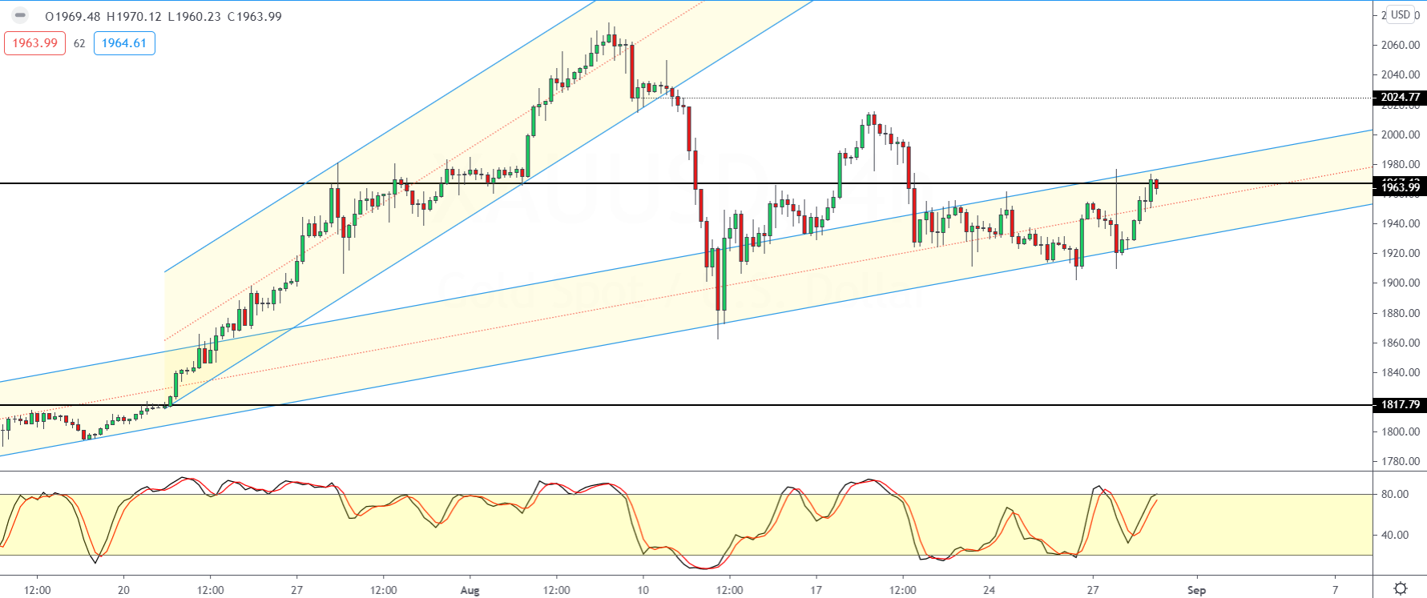1427x598 pixels.
Task: Click the Sep label on the time axis
Action: point(1196,590)
